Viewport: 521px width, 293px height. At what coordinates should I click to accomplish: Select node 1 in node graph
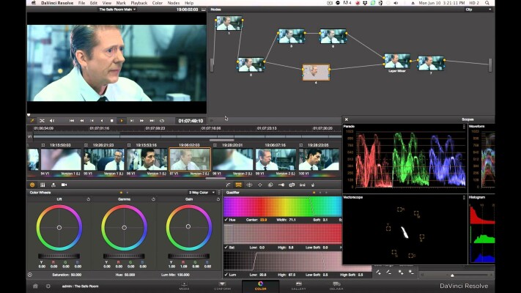[x=229, y=23]
